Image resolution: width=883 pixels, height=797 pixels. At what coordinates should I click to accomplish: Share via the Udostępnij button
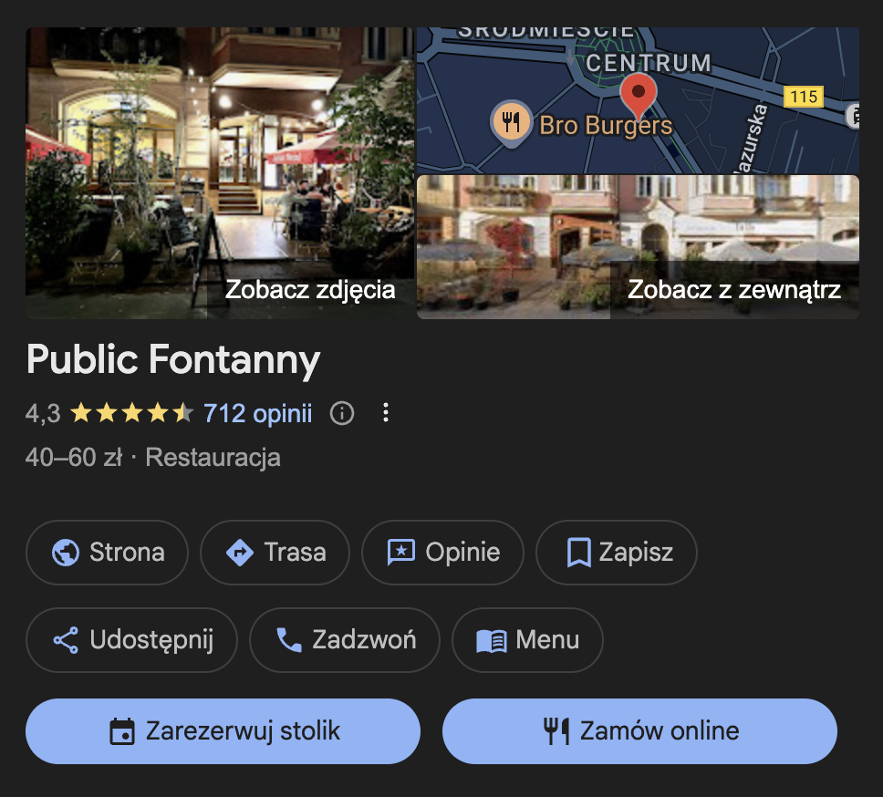(x=131, y=640)
